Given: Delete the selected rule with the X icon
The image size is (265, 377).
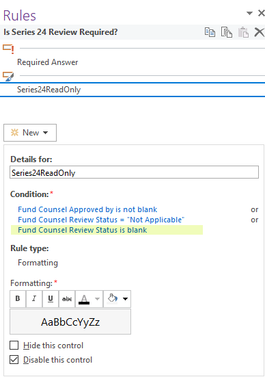Looking at the screenshot, I should 260,32.
